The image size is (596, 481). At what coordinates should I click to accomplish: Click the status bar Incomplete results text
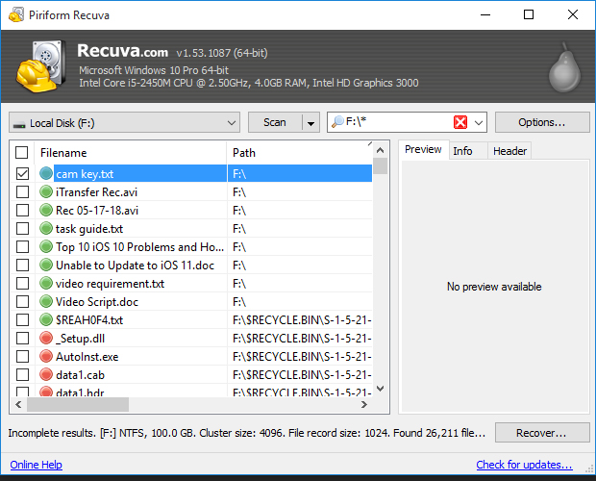click(247, 433)
